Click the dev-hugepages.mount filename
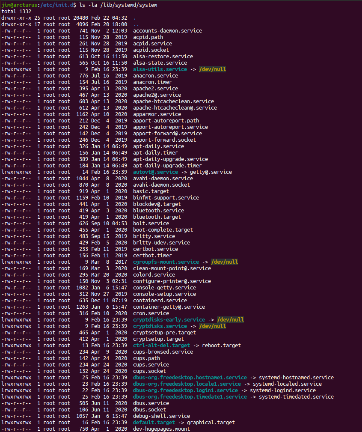 (x=161, y=429)
